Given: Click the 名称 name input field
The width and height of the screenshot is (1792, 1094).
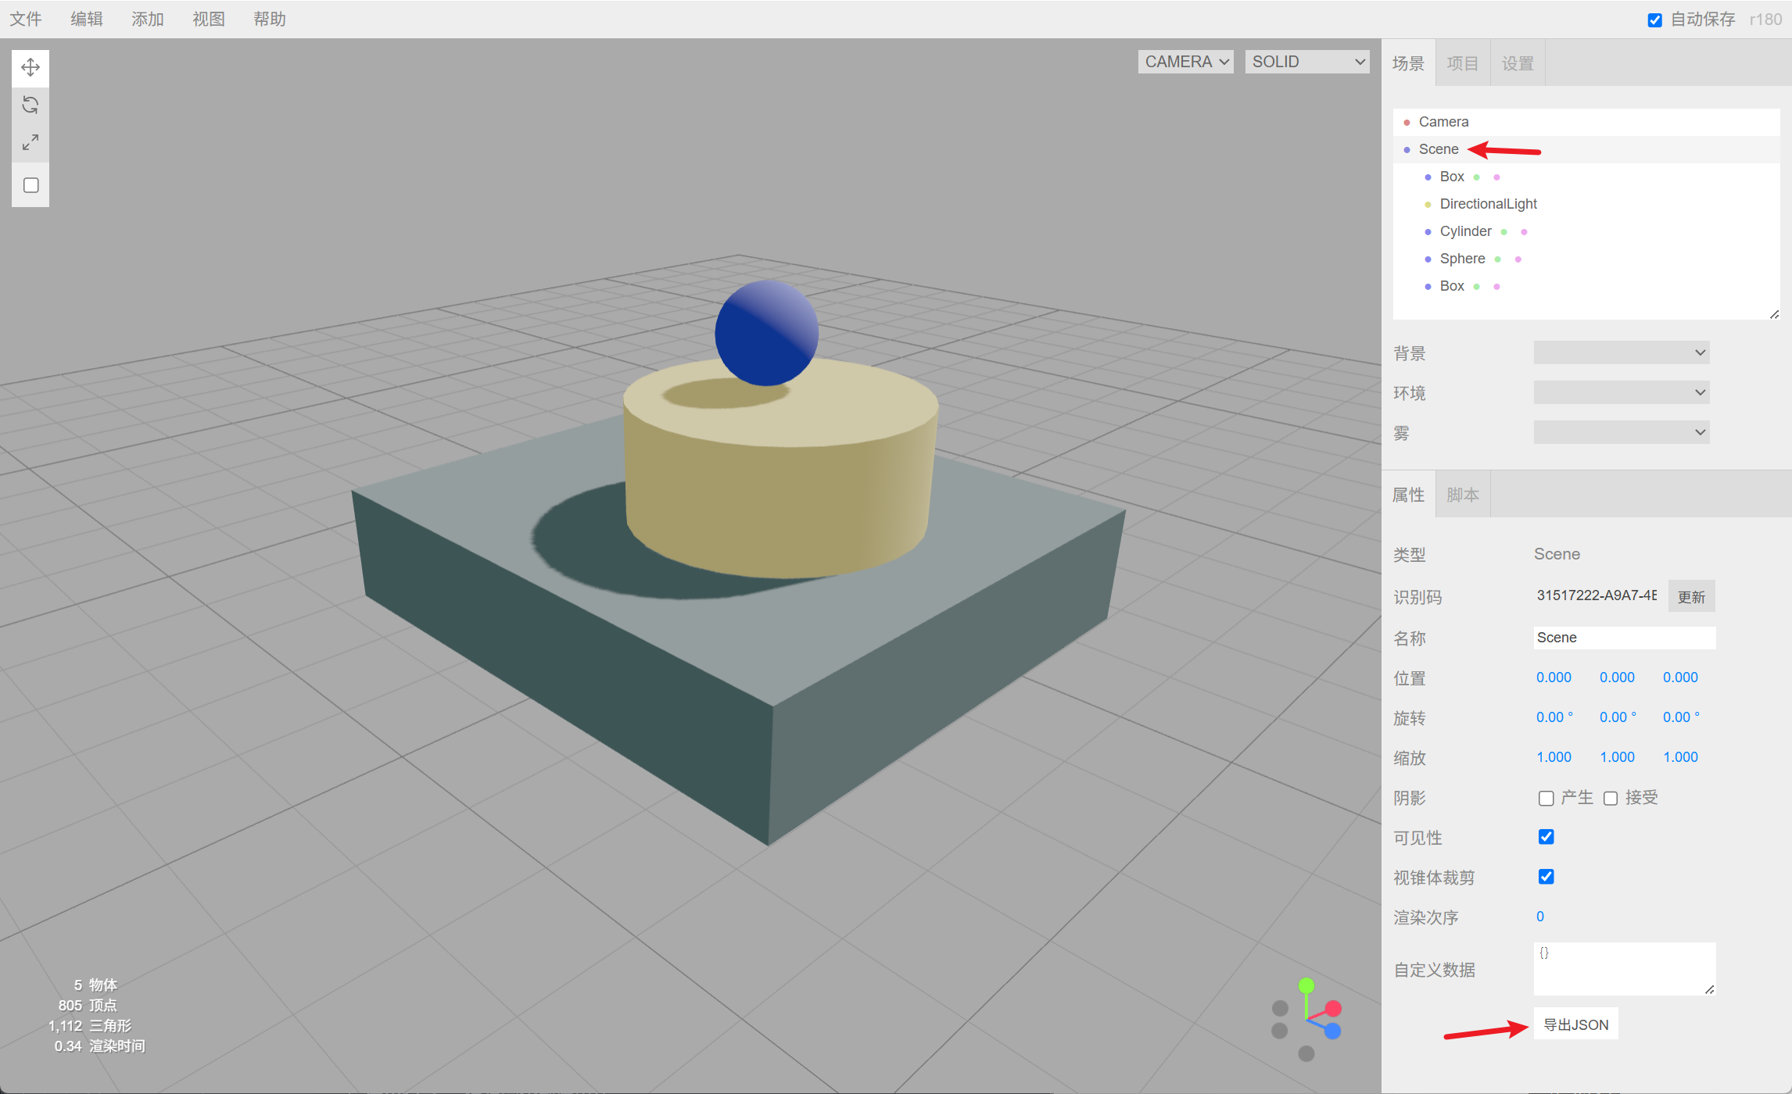Looking at the screenshot, I should click(1624, 638).
